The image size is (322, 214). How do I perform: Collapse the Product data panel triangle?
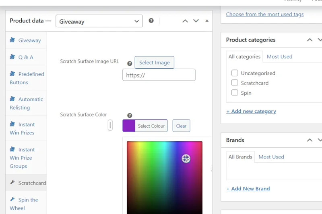coord(207,21)
